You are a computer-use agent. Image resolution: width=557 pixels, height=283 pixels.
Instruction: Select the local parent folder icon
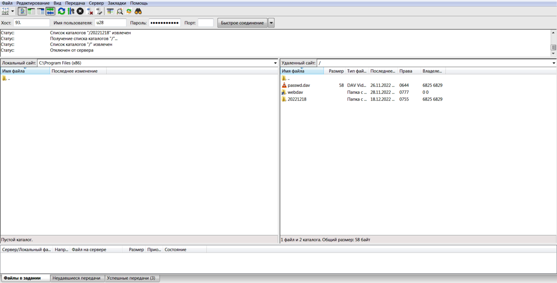pyautogui.click(x=5, y=78)
